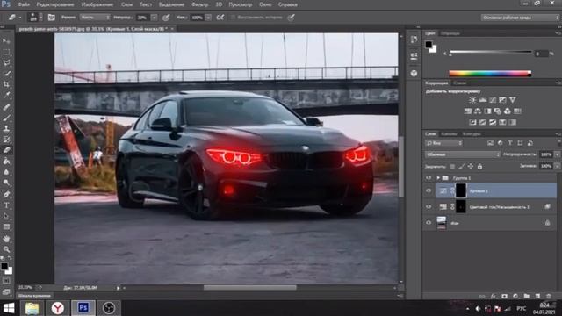Click the create new group folder icon
Viewport: 562px width, 316px height.
pos(526,296)
